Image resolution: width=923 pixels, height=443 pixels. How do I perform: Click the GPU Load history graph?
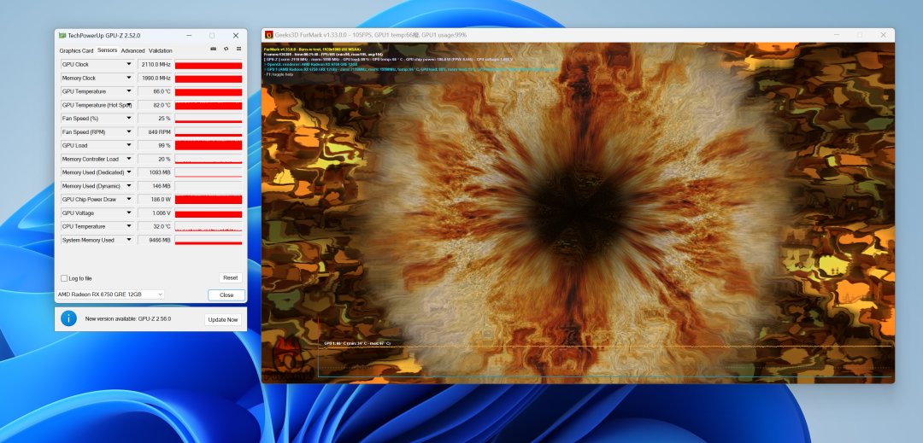(x=209, y=145)
